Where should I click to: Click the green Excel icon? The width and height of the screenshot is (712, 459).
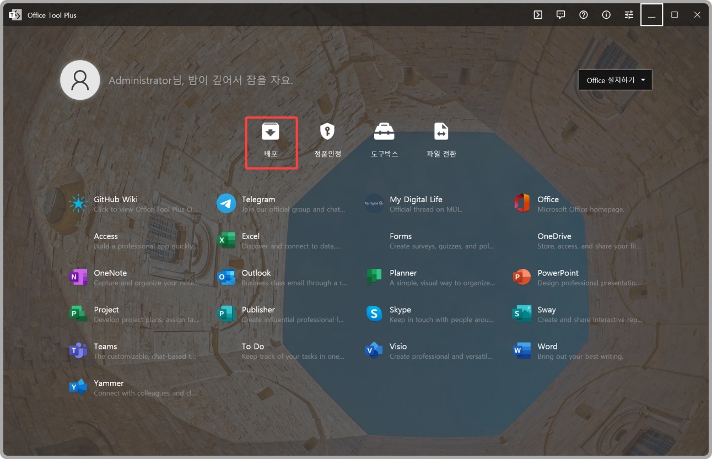click(226, 241)
